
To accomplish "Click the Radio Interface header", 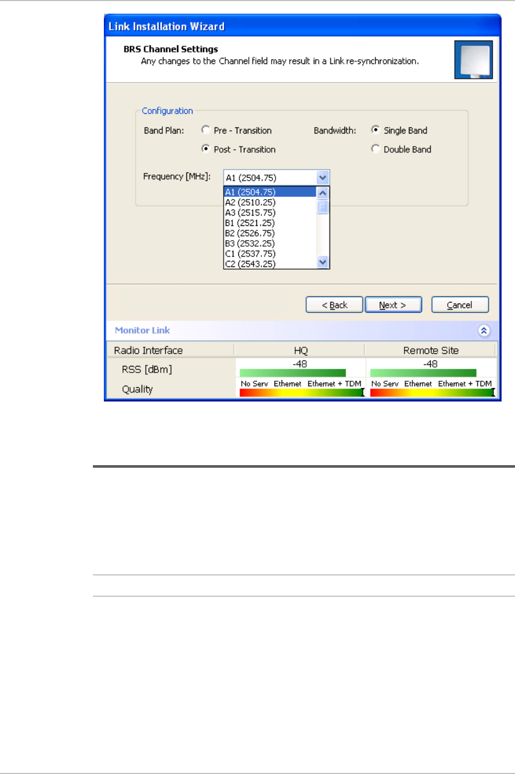I will pyautogui.click(x=148, y=350).
